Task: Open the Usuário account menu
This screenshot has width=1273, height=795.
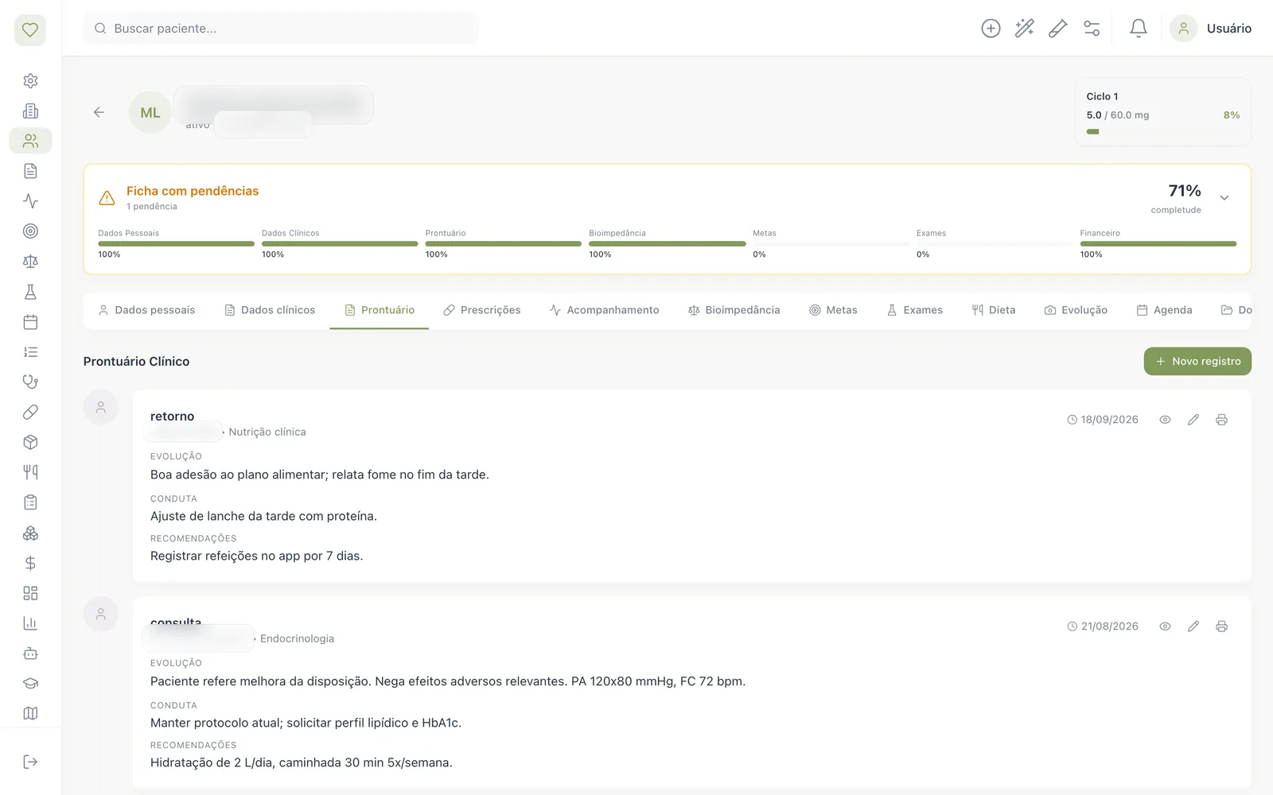Action: [1211, 29]
